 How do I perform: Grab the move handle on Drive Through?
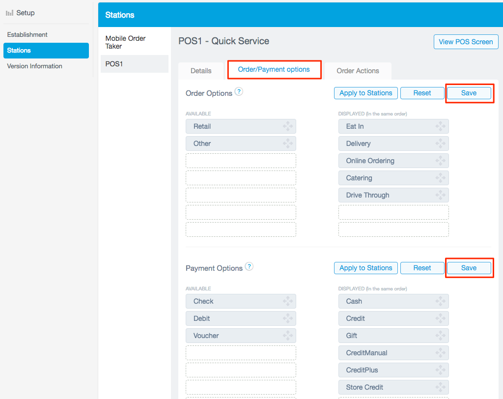click(x=440, y=195)
